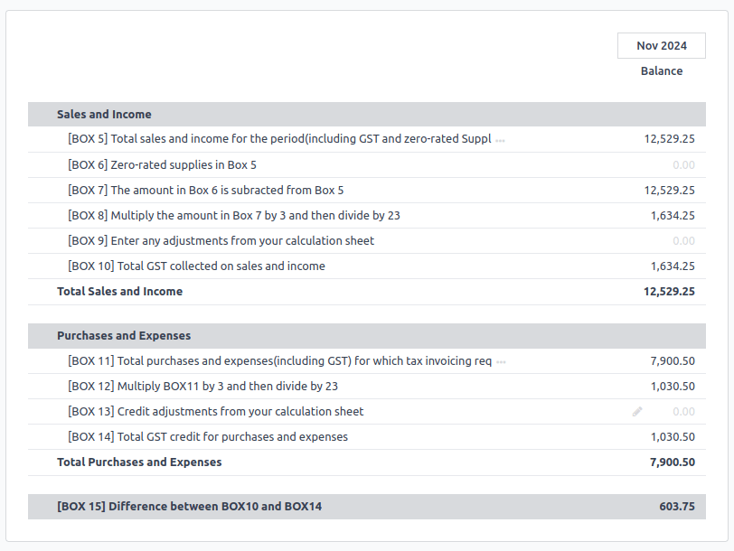734x551 pixels.
Task: Click the BOX 7 balance amount
Action: 669,191
